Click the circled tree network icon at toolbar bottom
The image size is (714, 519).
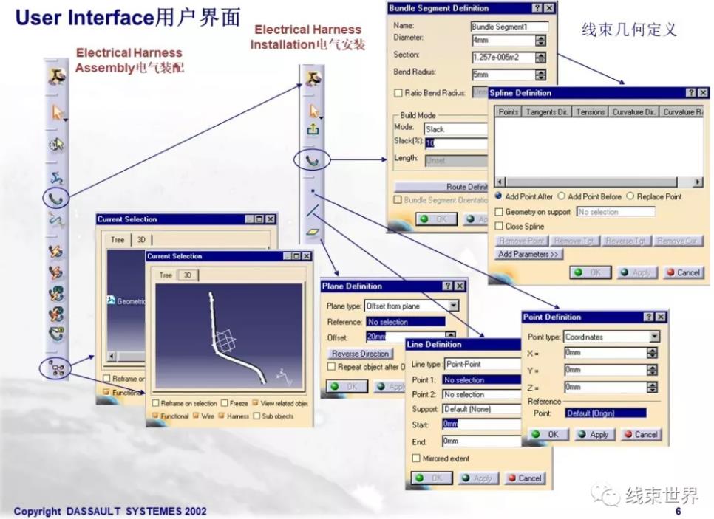(57, 368)
